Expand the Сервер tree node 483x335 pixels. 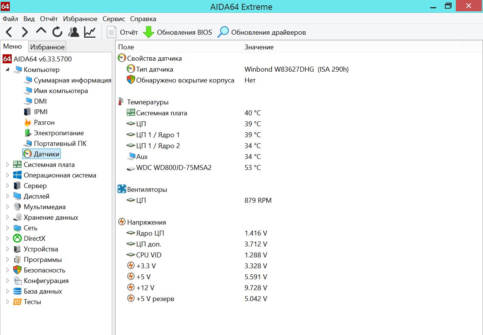pyautogui.click(x=8, y=186)
